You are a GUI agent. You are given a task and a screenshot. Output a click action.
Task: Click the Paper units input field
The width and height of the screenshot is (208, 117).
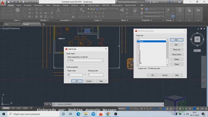point(75,75)
